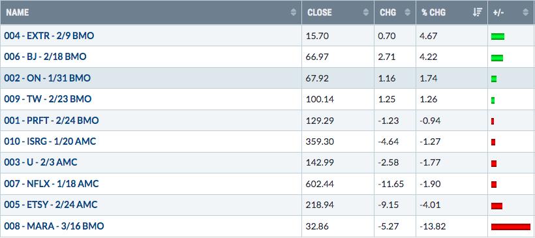Image resolution: width=535 pixels, height=238 pixels.
Task: Toggle the CHG column sort arrows
Action: click(x=407, y=12)
